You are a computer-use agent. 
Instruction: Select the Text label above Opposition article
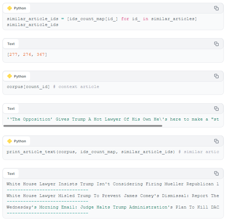[x=11, y=109]
